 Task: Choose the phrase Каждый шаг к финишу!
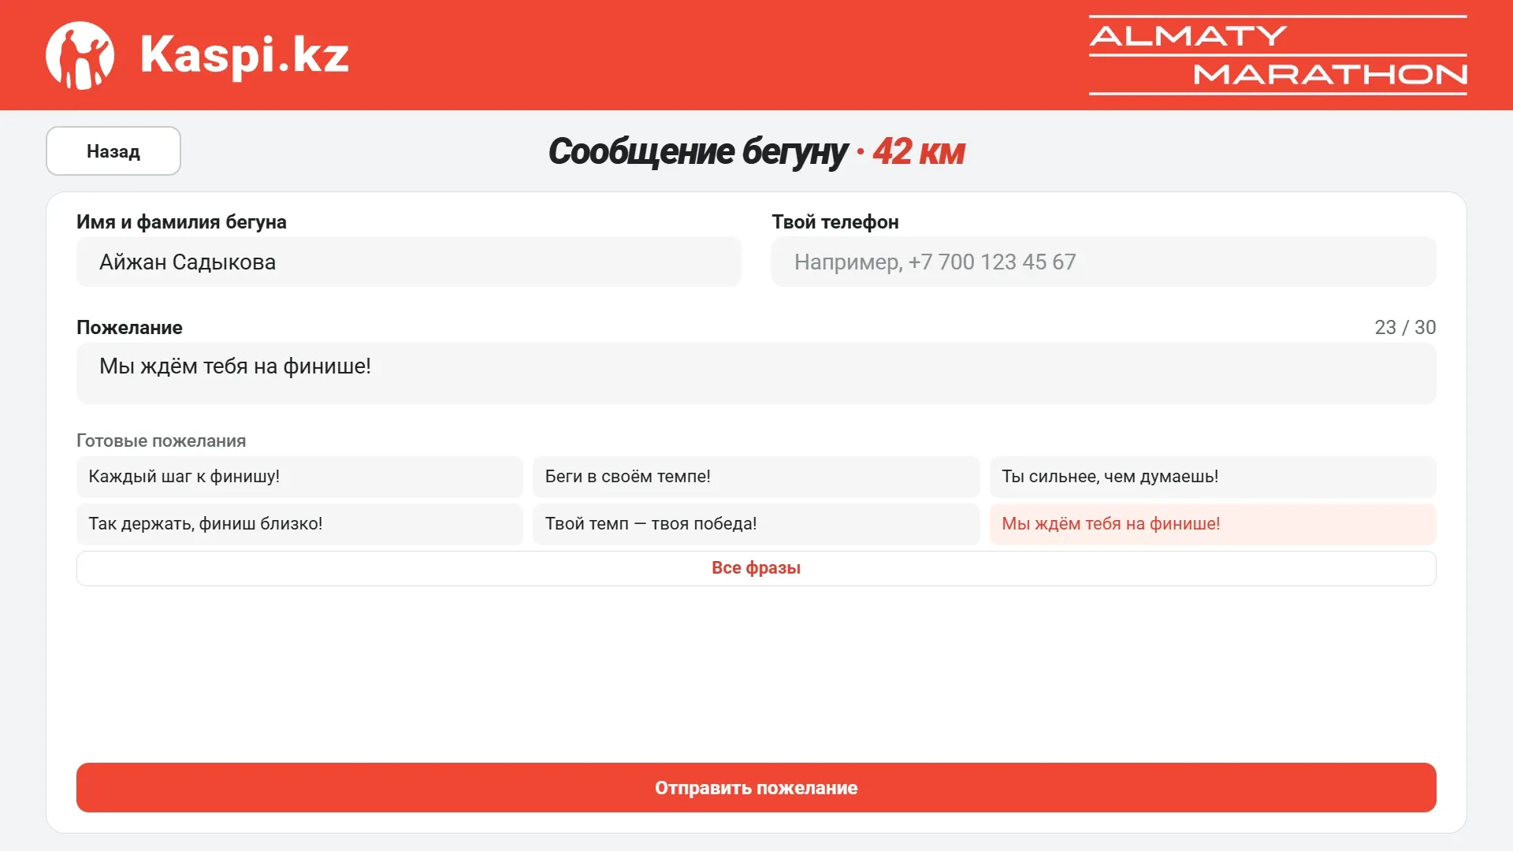(299, 477)
